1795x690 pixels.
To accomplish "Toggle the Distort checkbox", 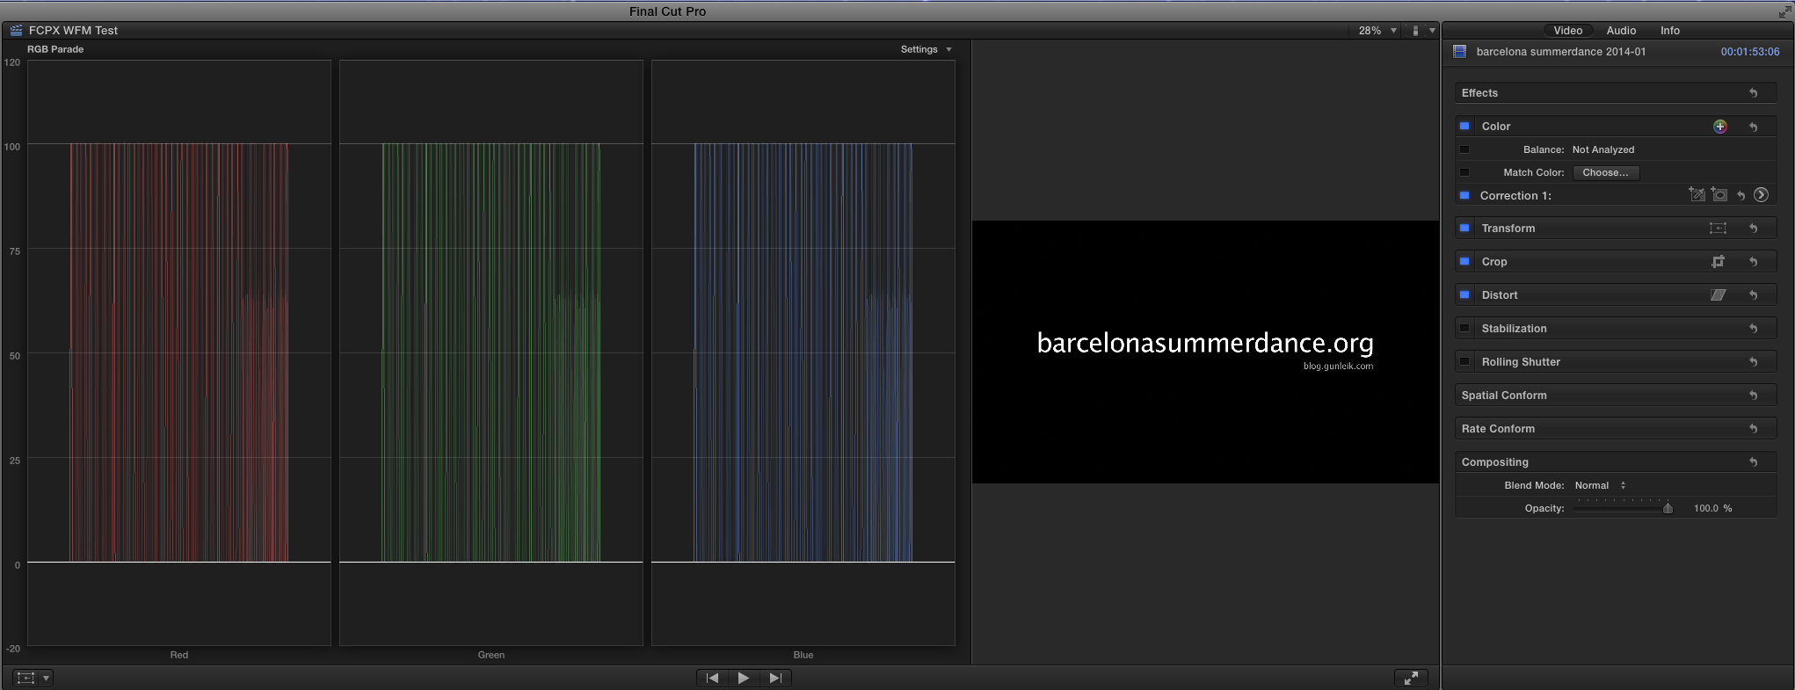I will pyautogui.click(x=1464, y=295).
